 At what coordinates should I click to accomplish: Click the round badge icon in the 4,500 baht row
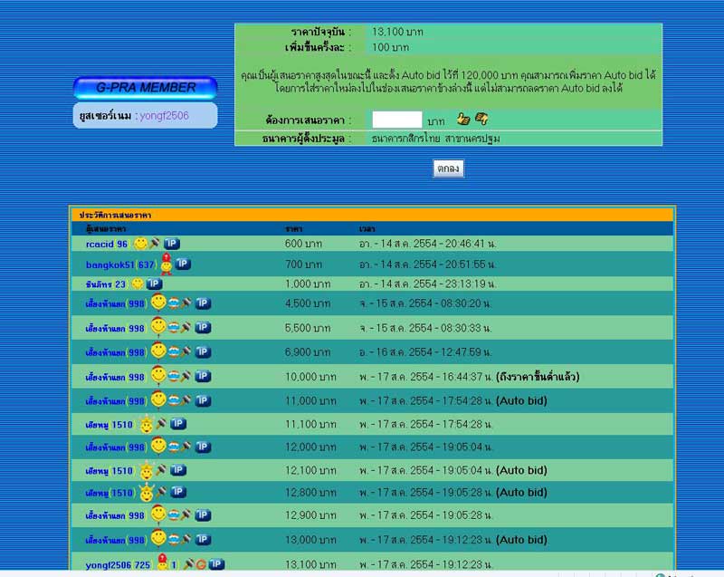174,303
